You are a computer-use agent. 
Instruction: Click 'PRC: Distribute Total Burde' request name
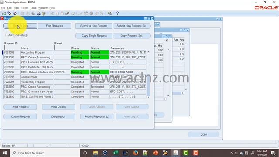click(37, 67)
